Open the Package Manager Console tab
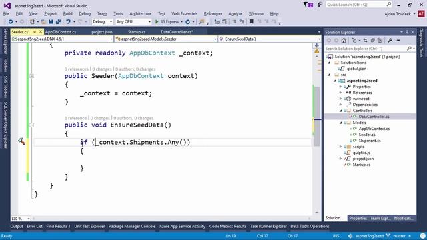 pyautogui.click(x=132, y=227)
